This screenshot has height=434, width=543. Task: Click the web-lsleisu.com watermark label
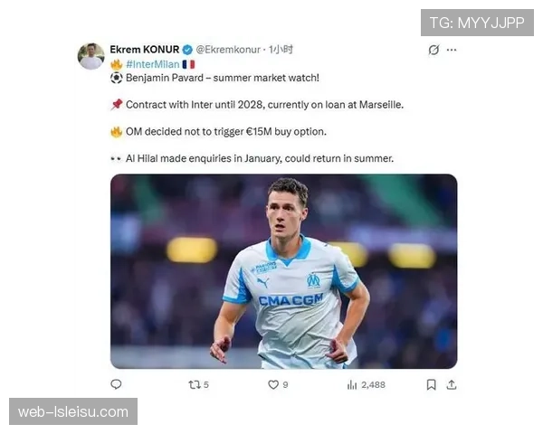[73, 411]
